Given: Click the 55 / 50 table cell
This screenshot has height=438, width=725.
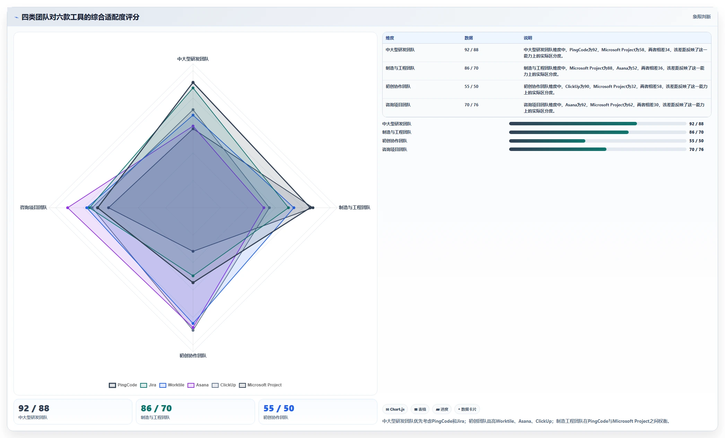Looking at the screenshot, I should (x=471, y=87).
